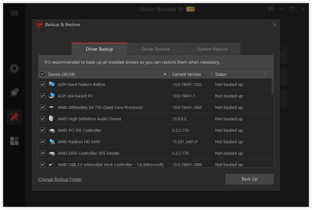This screenshot has width=312, height=210.
Task: Open the hamburger menu in the main window
Action: coord(14,13)
